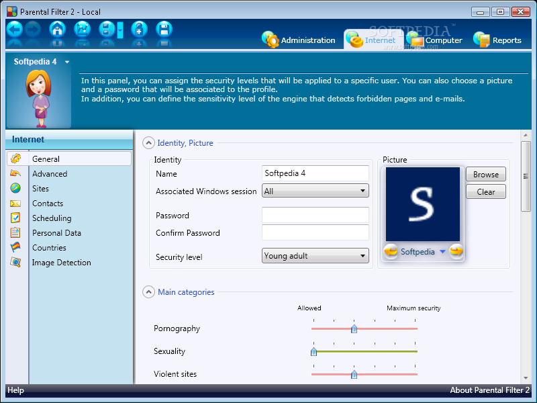The height and width of the screenshot is (403, 537).
Task: Open the Personal Data section
Action: (x=56, y=232)
